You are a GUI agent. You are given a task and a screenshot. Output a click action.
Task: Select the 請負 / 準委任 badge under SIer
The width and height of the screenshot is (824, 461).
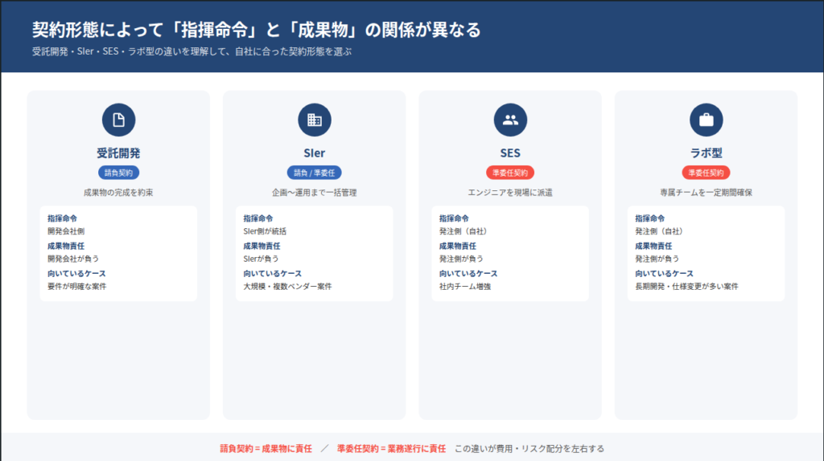(314, 173)
